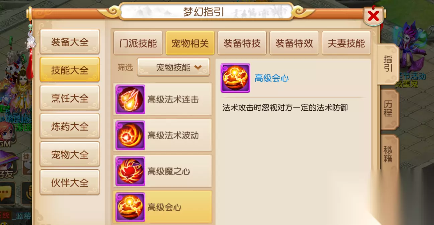The height and width of the screenshot is (225, 434).
Task: Open the chat speech bubble icon
Action: tap(7, 193)
